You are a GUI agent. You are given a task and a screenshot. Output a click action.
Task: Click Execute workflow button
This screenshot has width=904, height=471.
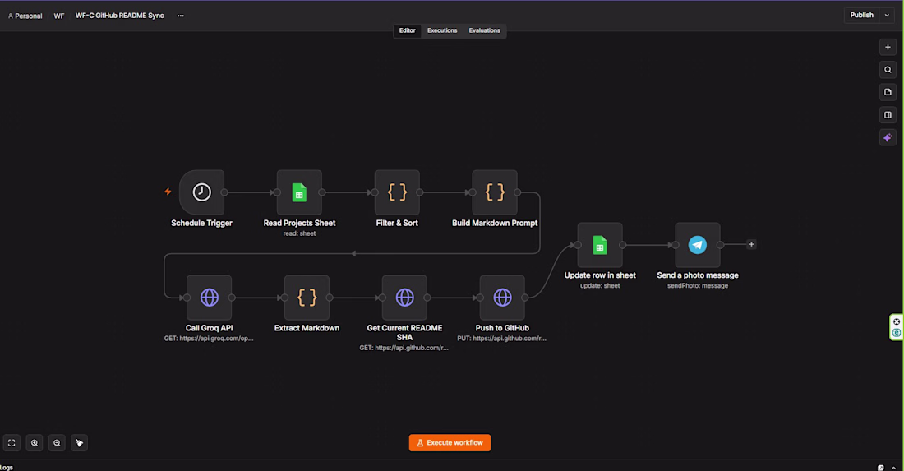450,443
